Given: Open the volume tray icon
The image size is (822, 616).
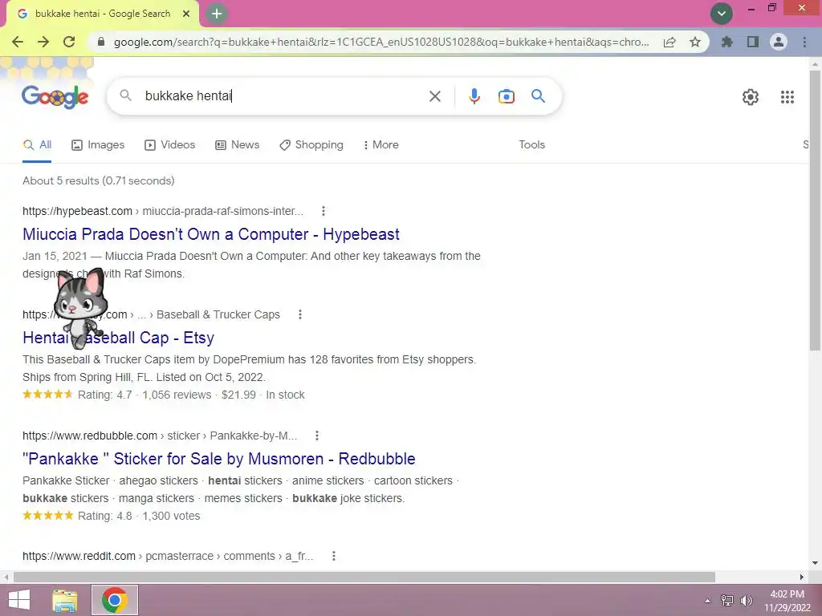Looking at the screenshot, I should click(746, 601).
